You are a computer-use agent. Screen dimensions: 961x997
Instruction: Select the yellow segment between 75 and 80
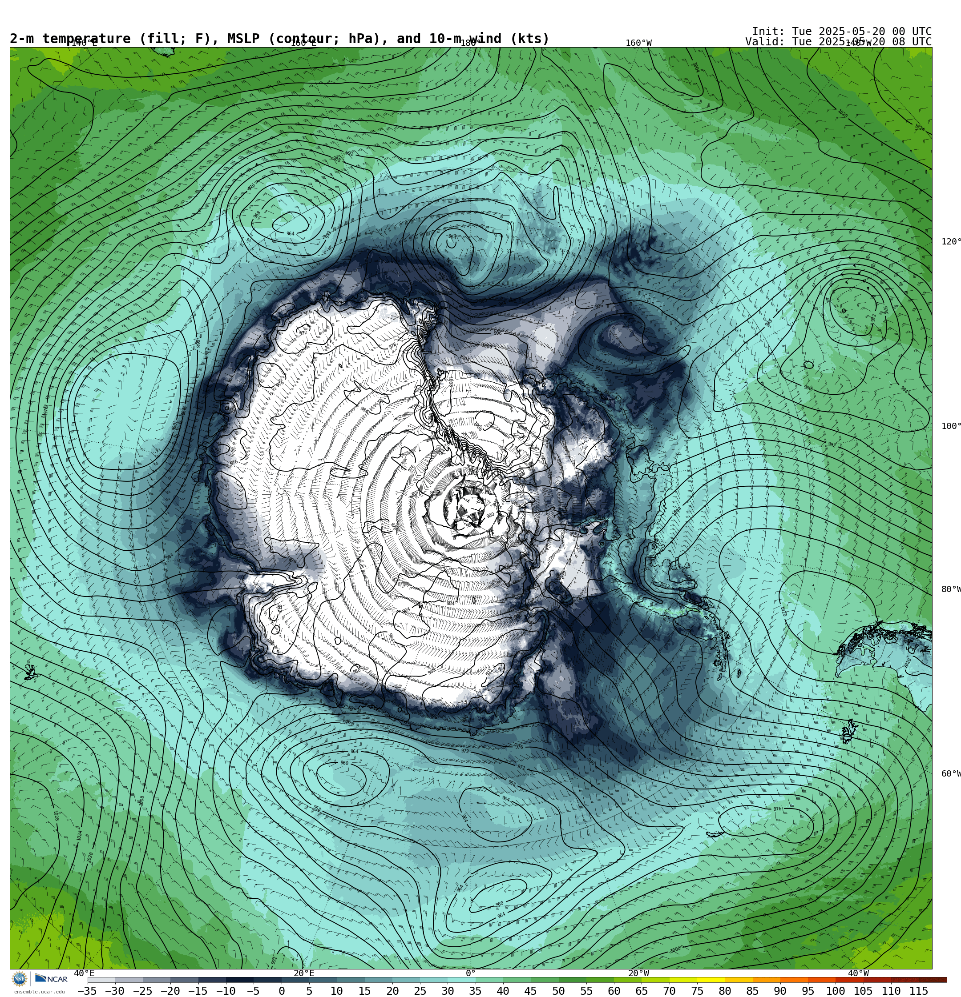coord(711,980)
